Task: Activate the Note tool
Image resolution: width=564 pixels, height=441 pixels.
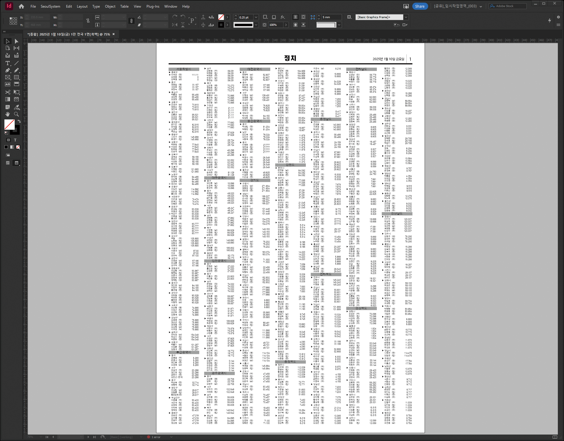Action: tap(8, 107)
